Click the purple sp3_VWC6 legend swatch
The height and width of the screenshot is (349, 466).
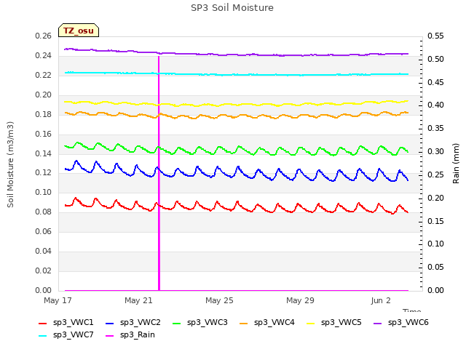click(378, 323)
